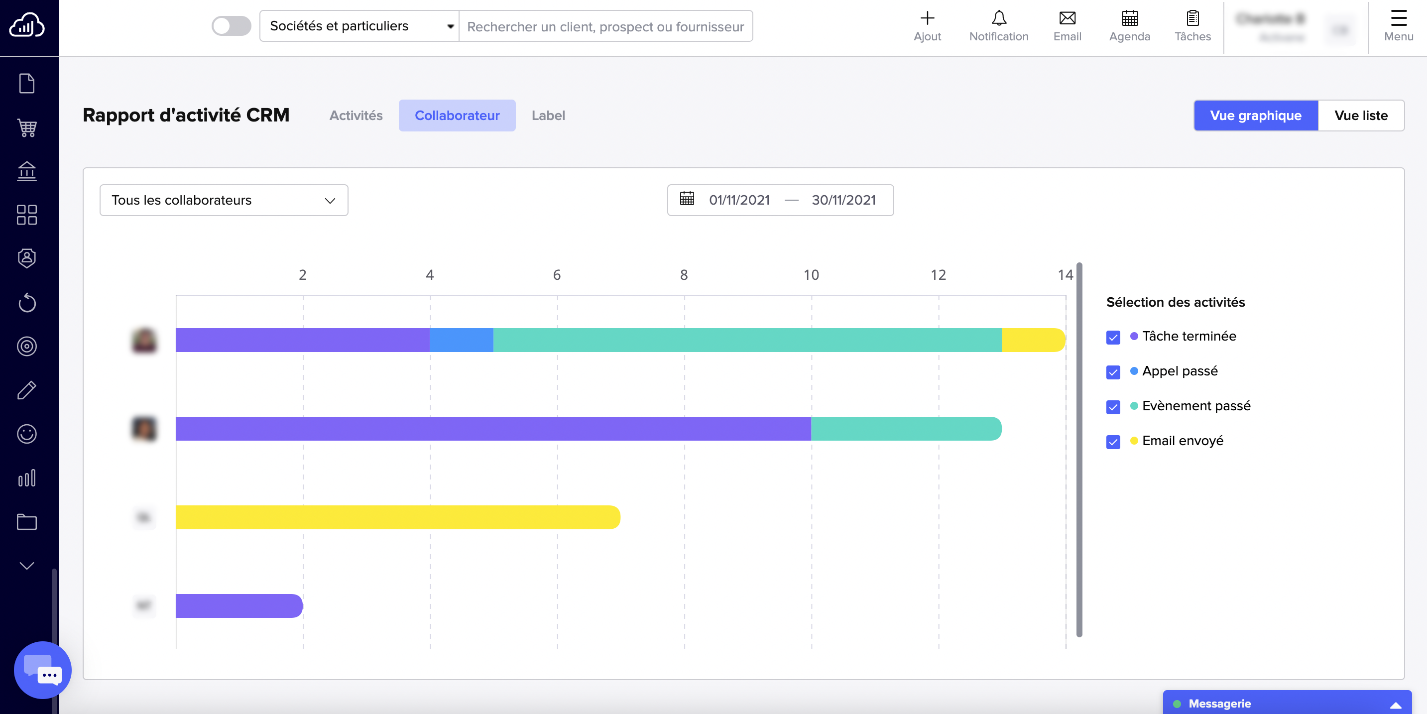Expand sidebar with the down chevron
This screenshot has width=1427, height=714.
[x=26, y=566]
